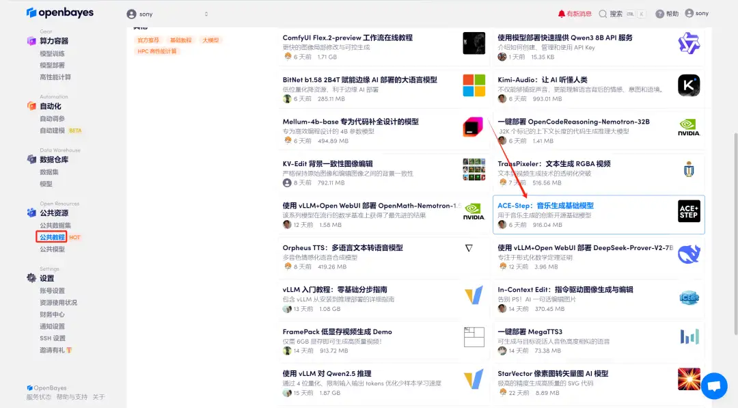This screenshot has height=408, width=738.
Task: Open 邀请有礼 in the sidebar
Action: [x=55, y=350]
